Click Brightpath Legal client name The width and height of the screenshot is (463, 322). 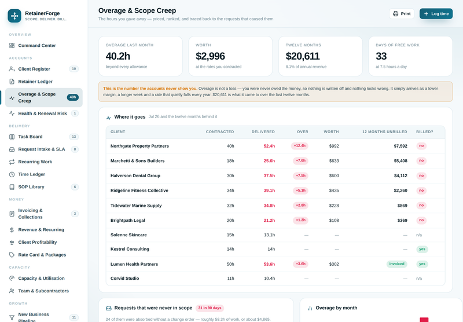tap(127, 221)
